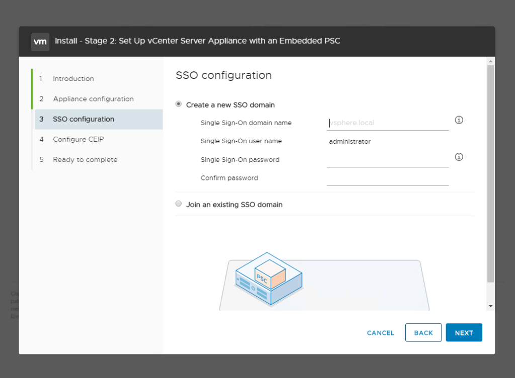Open info icon beside SSO password
The height and width of the screenshot is (378, 515).
pos(459,157)
